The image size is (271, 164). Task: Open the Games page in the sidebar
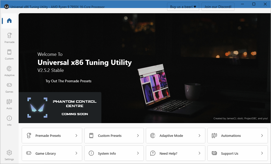click(9, 88)
